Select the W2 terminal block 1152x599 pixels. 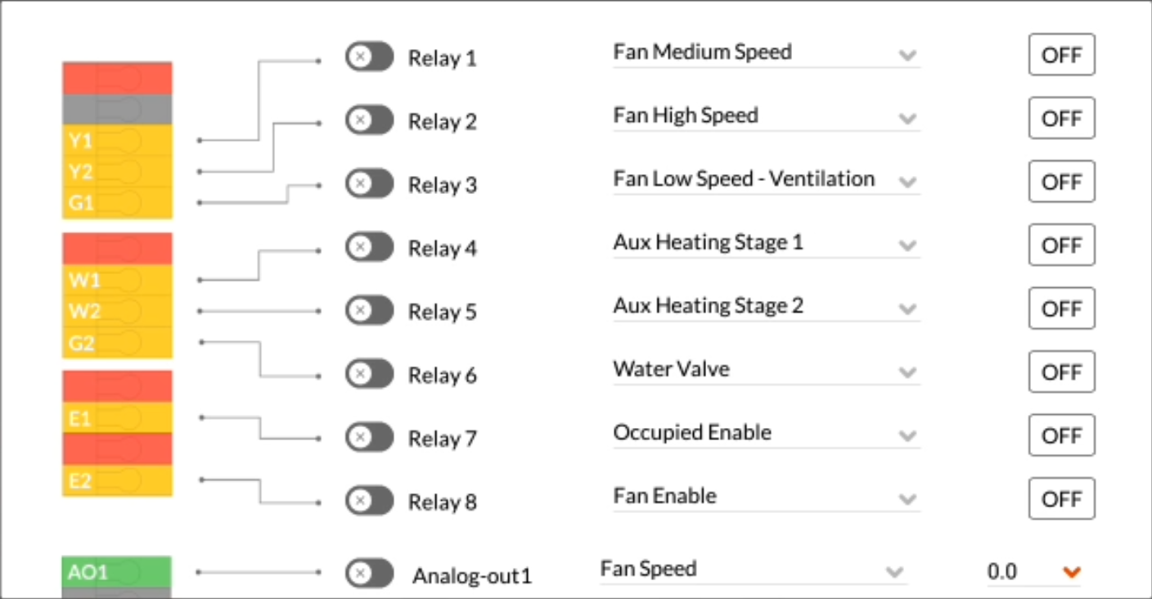pos(117,312)
